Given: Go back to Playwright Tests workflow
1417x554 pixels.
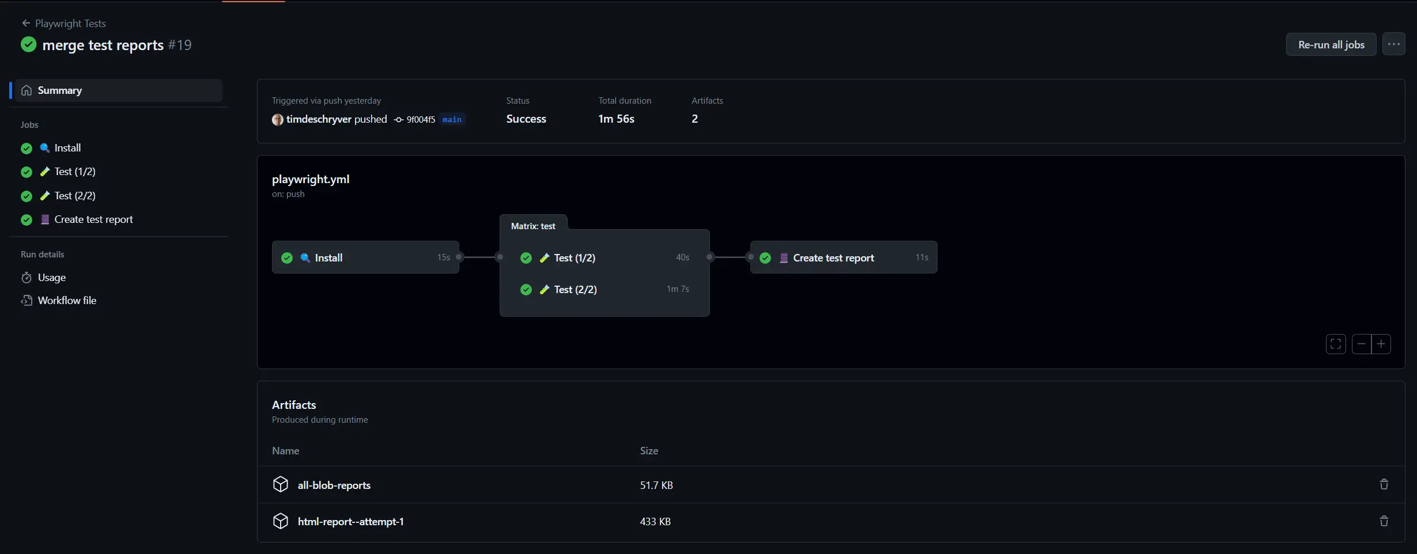Looking at the screenshot, I should [70, 24].
